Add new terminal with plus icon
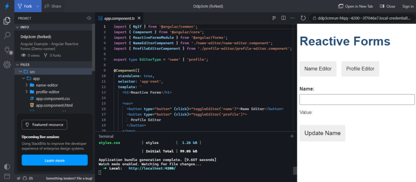 [x=292, y=136]
